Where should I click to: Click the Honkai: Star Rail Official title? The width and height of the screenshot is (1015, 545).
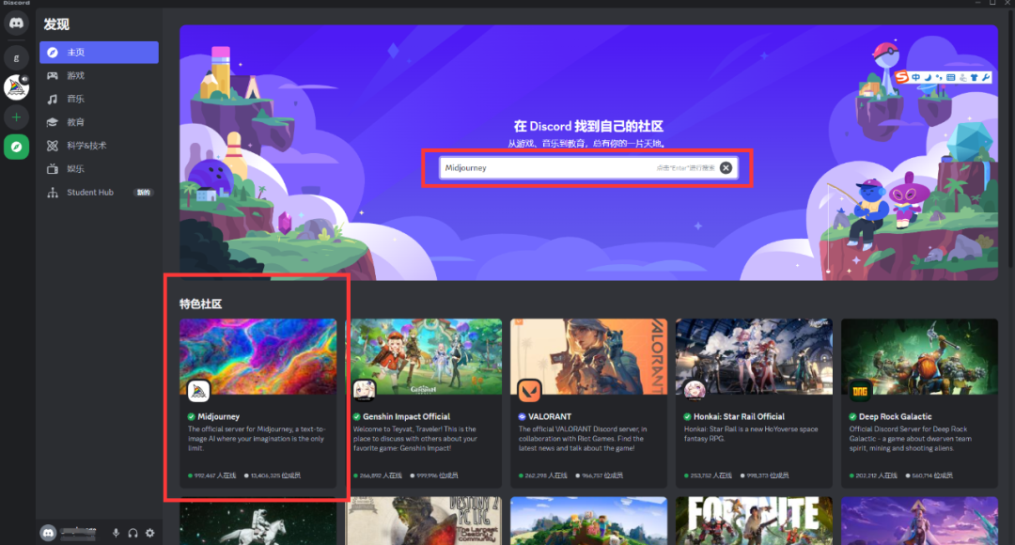pos(740,417)
